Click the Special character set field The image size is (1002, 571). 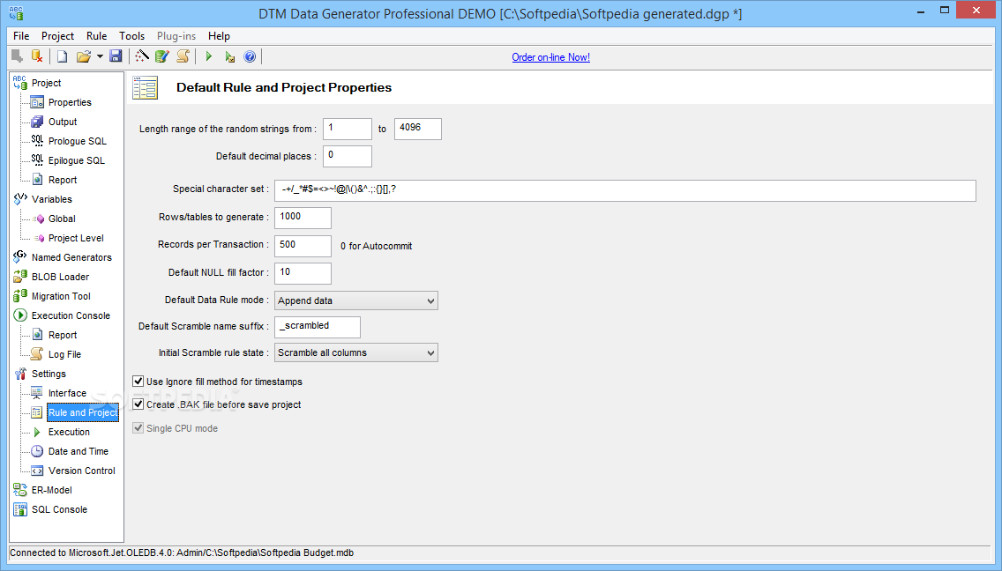pos(625,190)
